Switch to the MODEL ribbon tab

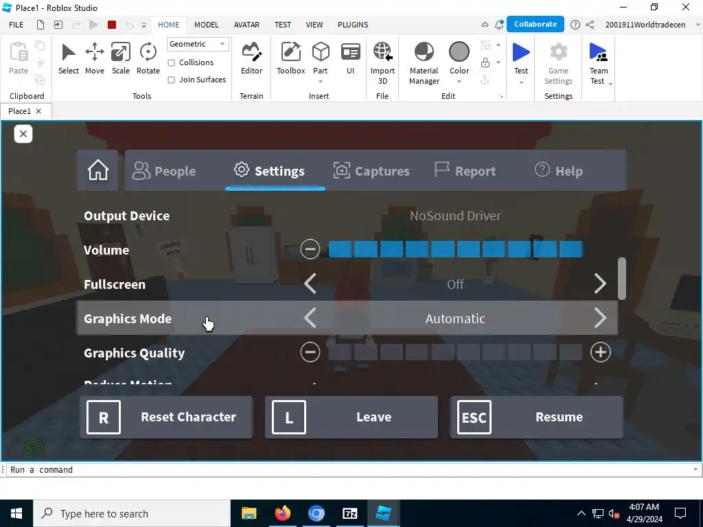coord(206,25)
